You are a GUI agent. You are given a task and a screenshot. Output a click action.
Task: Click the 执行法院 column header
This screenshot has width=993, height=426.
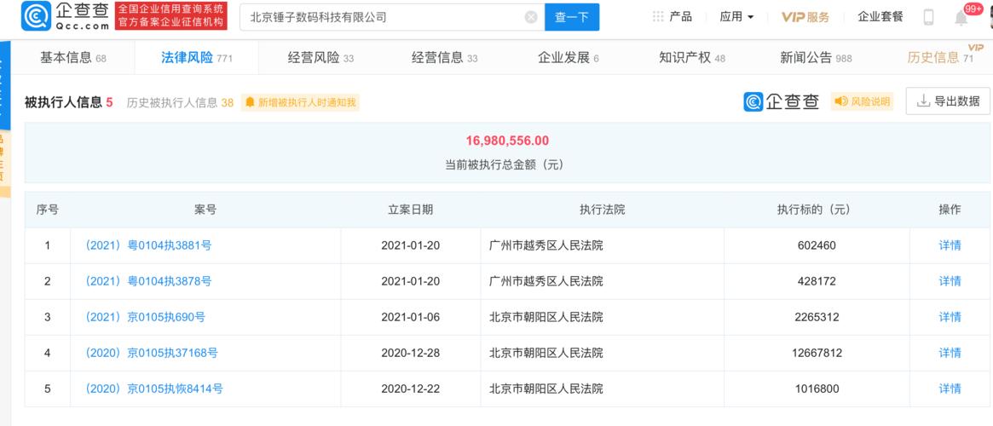[603, 210]
